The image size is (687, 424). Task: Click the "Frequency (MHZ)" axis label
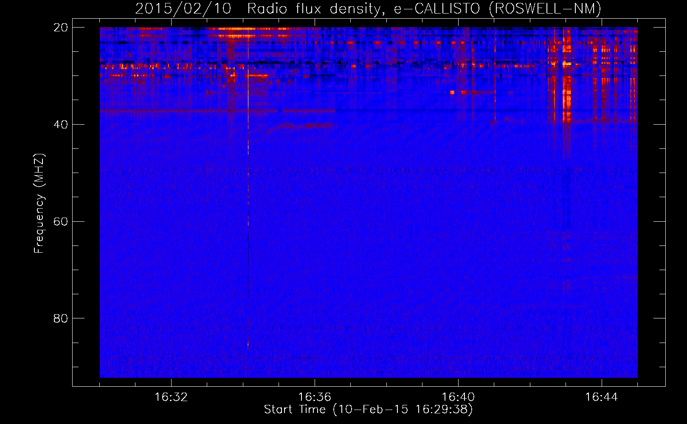coord(39,204)
